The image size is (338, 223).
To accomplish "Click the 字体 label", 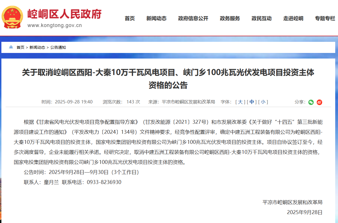I will coord(226,102).
